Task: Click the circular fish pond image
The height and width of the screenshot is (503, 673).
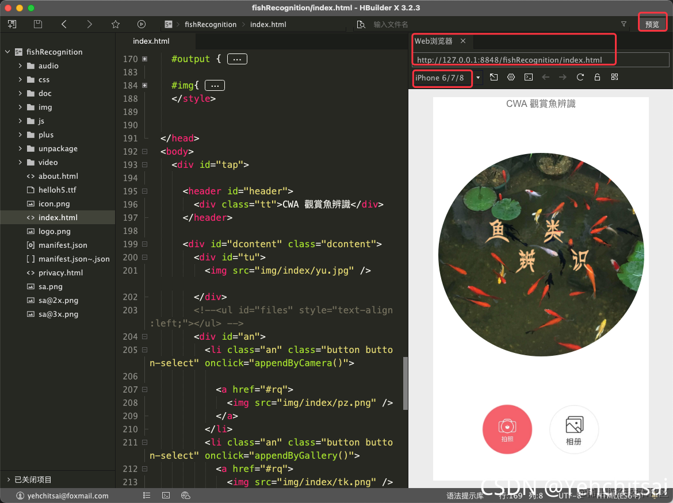Action: 541,255
